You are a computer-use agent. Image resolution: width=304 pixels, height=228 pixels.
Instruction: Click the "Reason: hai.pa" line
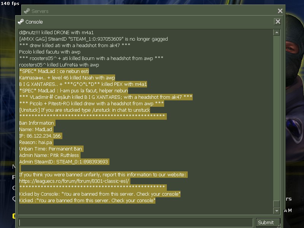click(36, 142)
